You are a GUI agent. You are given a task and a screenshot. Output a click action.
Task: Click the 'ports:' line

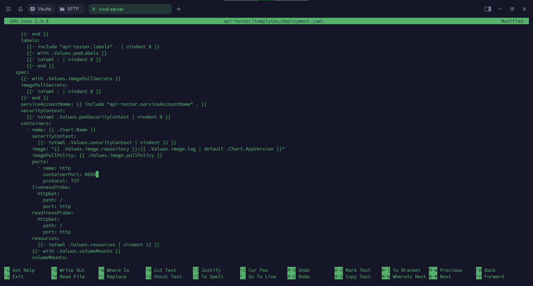coord(40,162)
